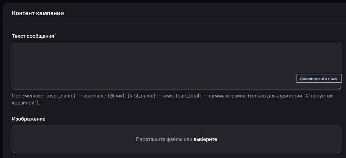This screenshot has height=158, width=346.
Task: Click the 'Изображение' section label
Action: (29, 119)
